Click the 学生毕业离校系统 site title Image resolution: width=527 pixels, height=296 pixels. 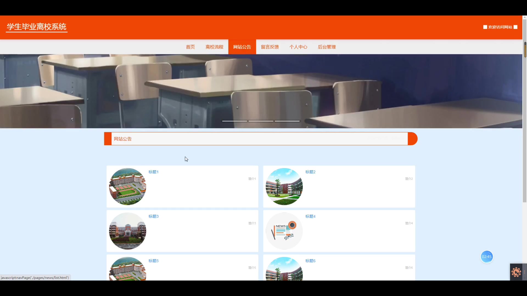37,27
